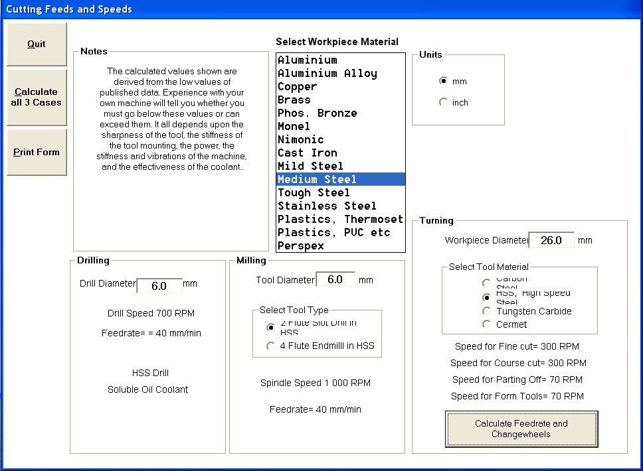This screenshot has width=643, height=471.
Task: Click the Drill Speed 700 RPM text
Action: point(151,313)
